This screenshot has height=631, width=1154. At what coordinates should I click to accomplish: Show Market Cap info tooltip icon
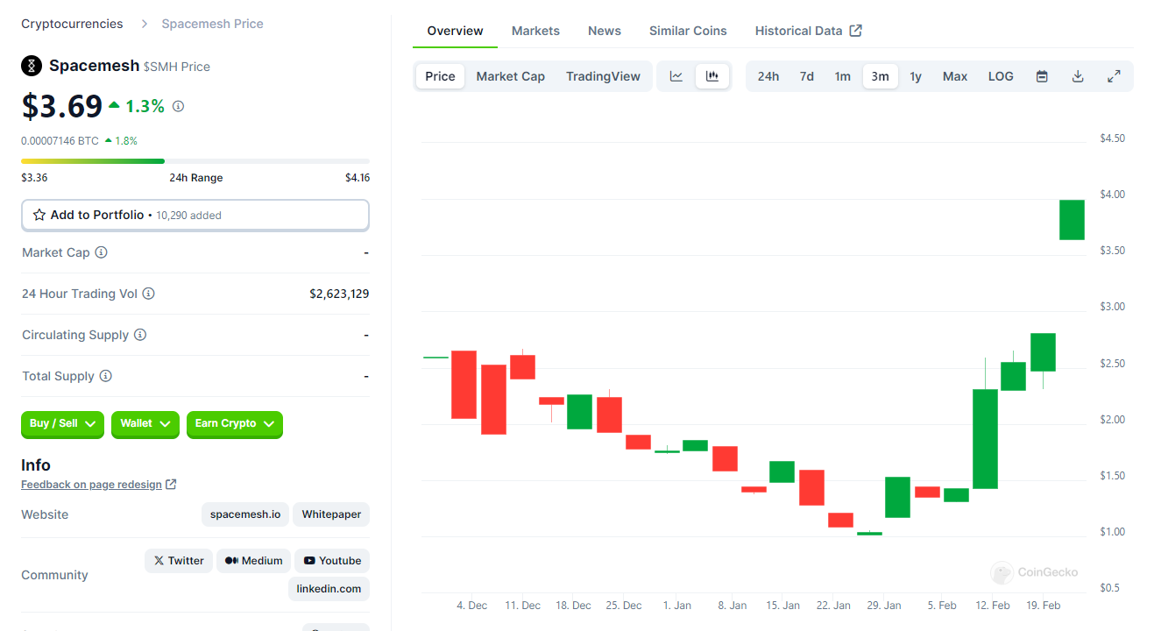(101, 252)
